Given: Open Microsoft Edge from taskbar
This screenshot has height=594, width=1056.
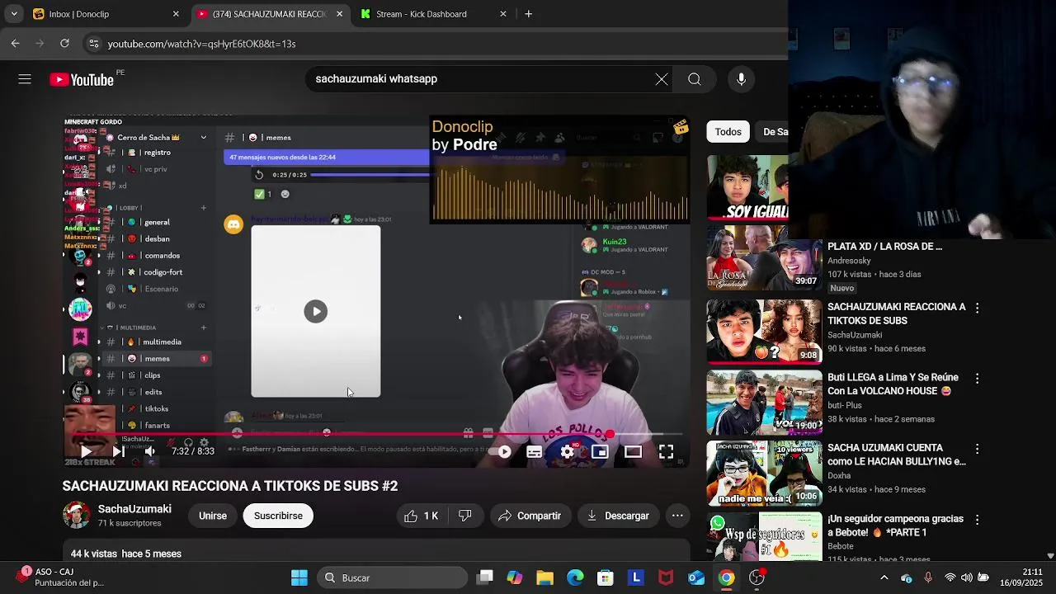Looking at the screenshot, I should 575,577.
